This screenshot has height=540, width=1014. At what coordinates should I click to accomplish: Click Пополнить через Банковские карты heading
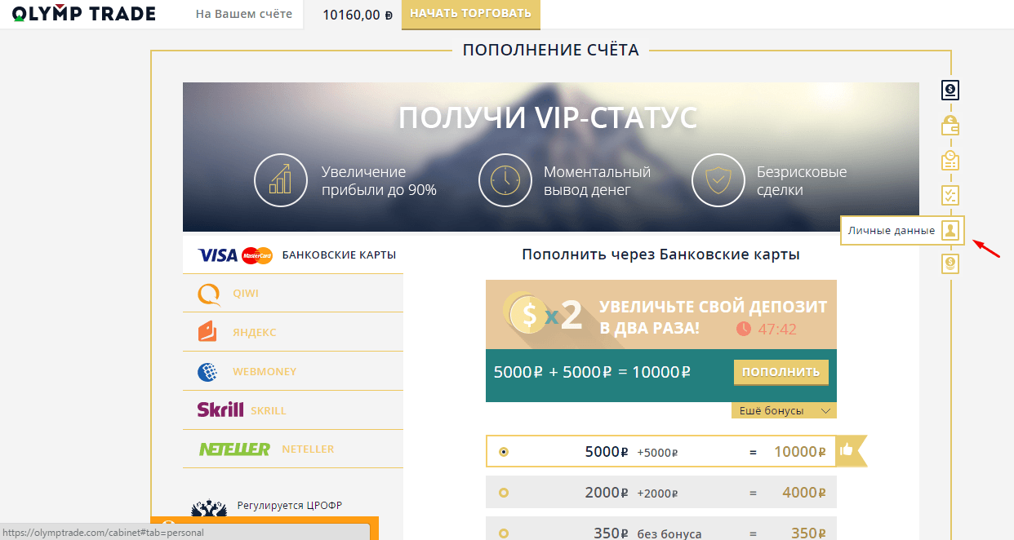coord(660,255)
